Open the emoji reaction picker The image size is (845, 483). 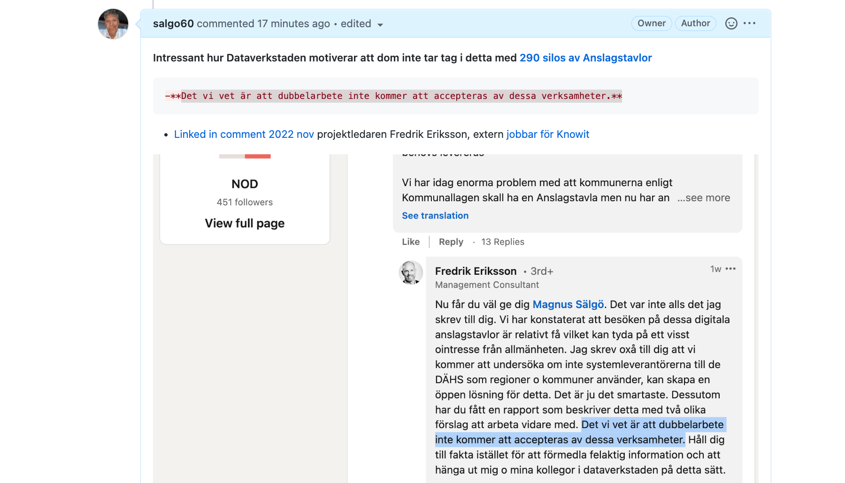coord(731,23)
